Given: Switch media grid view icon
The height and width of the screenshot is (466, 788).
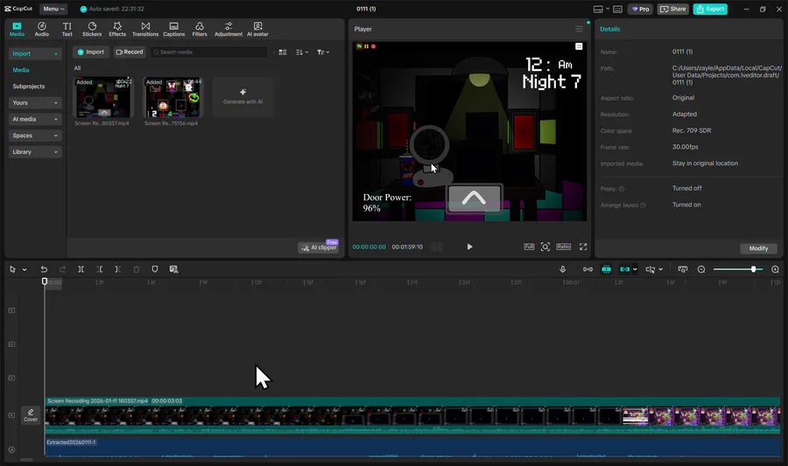Looking at the screenshot, I should tap(283, 52).
